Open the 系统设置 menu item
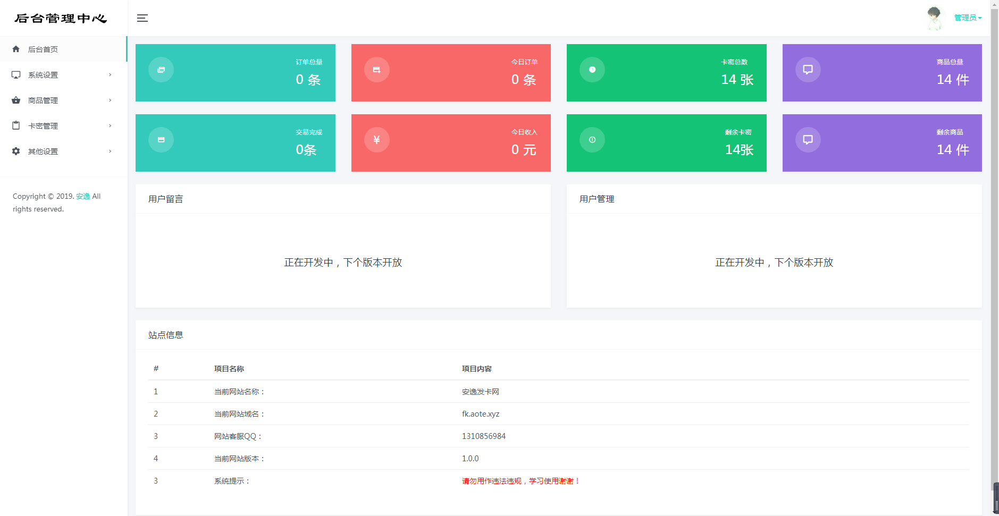Viewport: 999px width, 516px height. tap(63, 75)
